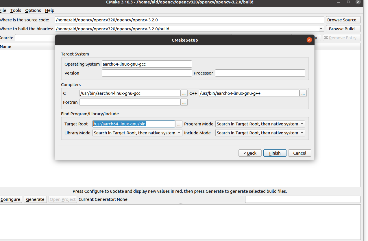Click the Browse Source button
Image resolution: width=368 pixels, height=241 pixels.
pyautogui.click(x=343, y=20)
